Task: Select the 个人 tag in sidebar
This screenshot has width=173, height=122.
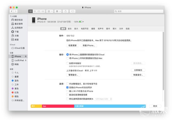Action: (15, 73)
